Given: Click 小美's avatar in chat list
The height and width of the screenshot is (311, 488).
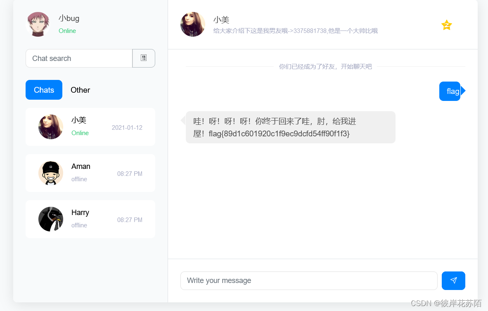Looking at the screenshot, I should [51, 126].
